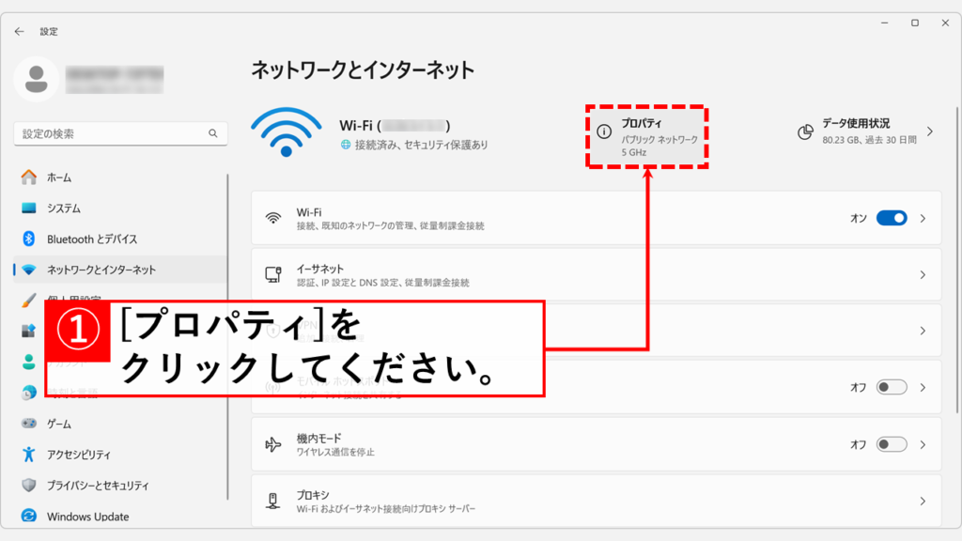Expand the イーサネット row chevron

coord(923,274)
